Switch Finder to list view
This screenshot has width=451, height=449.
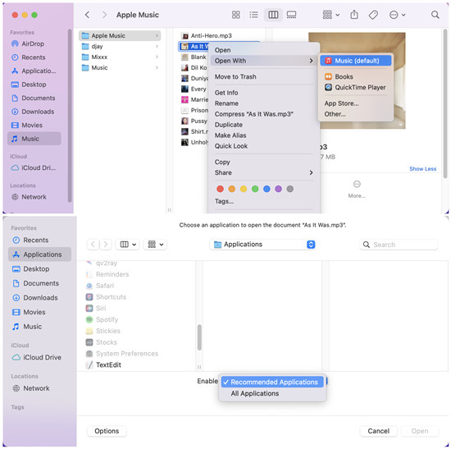[253, 15]
